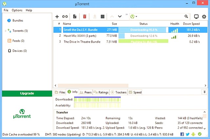Image resolution: width=210 pixels, height=139 pixels.
Task: Click the green network OK checkmark icon
Action: click(x=199, y=134)
